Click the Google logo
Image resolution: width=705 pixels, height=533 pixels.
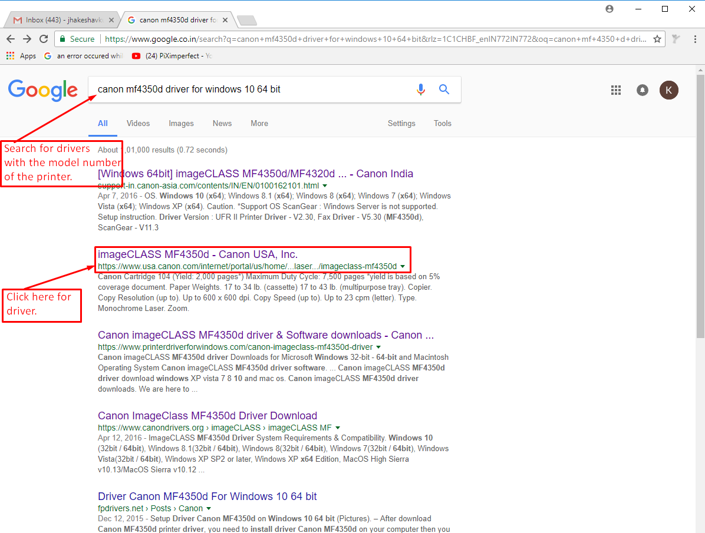tap(43, 90)
